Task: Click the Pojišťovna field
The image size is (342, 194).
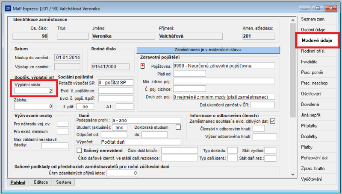Action: click(x=224, y=66)
